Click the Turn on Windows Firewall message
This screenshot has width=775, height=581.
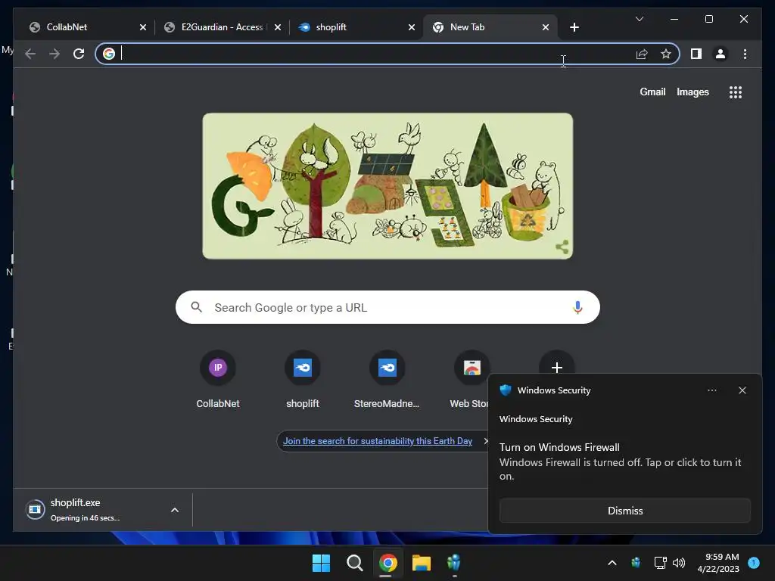[620, 461]
